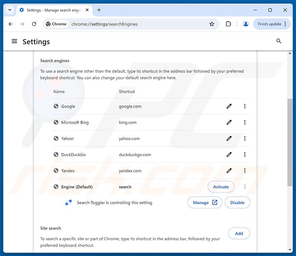Go forward with the forward arrow
The image size is (296, 256).
point(22,24)
